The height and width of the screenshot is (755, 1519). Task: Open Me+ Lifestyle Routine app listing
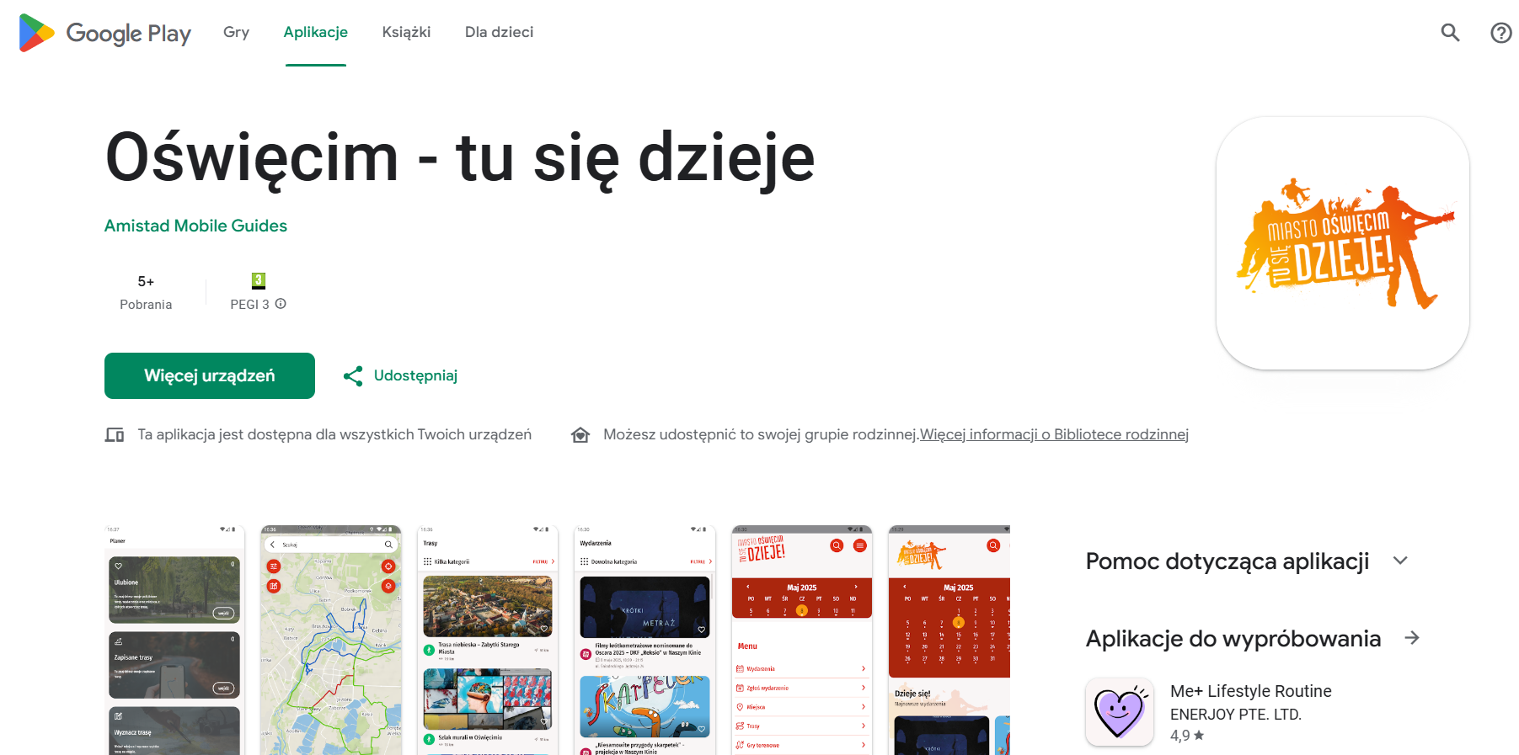click(1251, 712)
